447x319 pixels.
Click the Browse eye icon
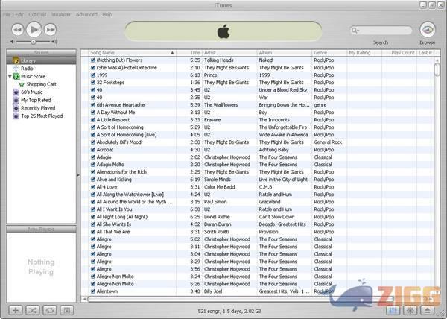coord(428,30)
